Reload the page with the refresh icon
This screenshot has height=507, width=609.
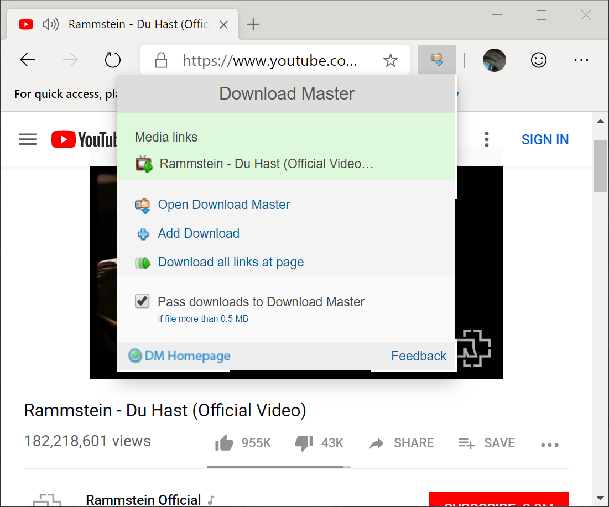(x=113, y=60)
